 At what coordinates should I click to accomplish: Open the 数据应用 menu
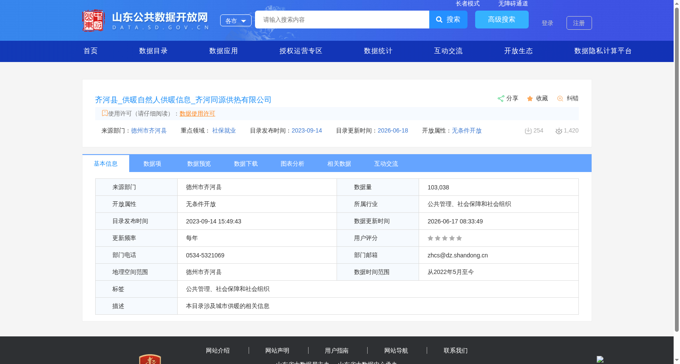224,51
